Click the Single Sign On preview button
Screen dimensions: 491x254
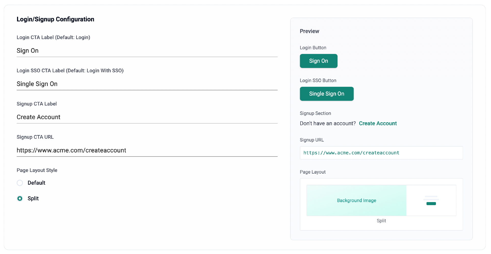click(327, 94)
